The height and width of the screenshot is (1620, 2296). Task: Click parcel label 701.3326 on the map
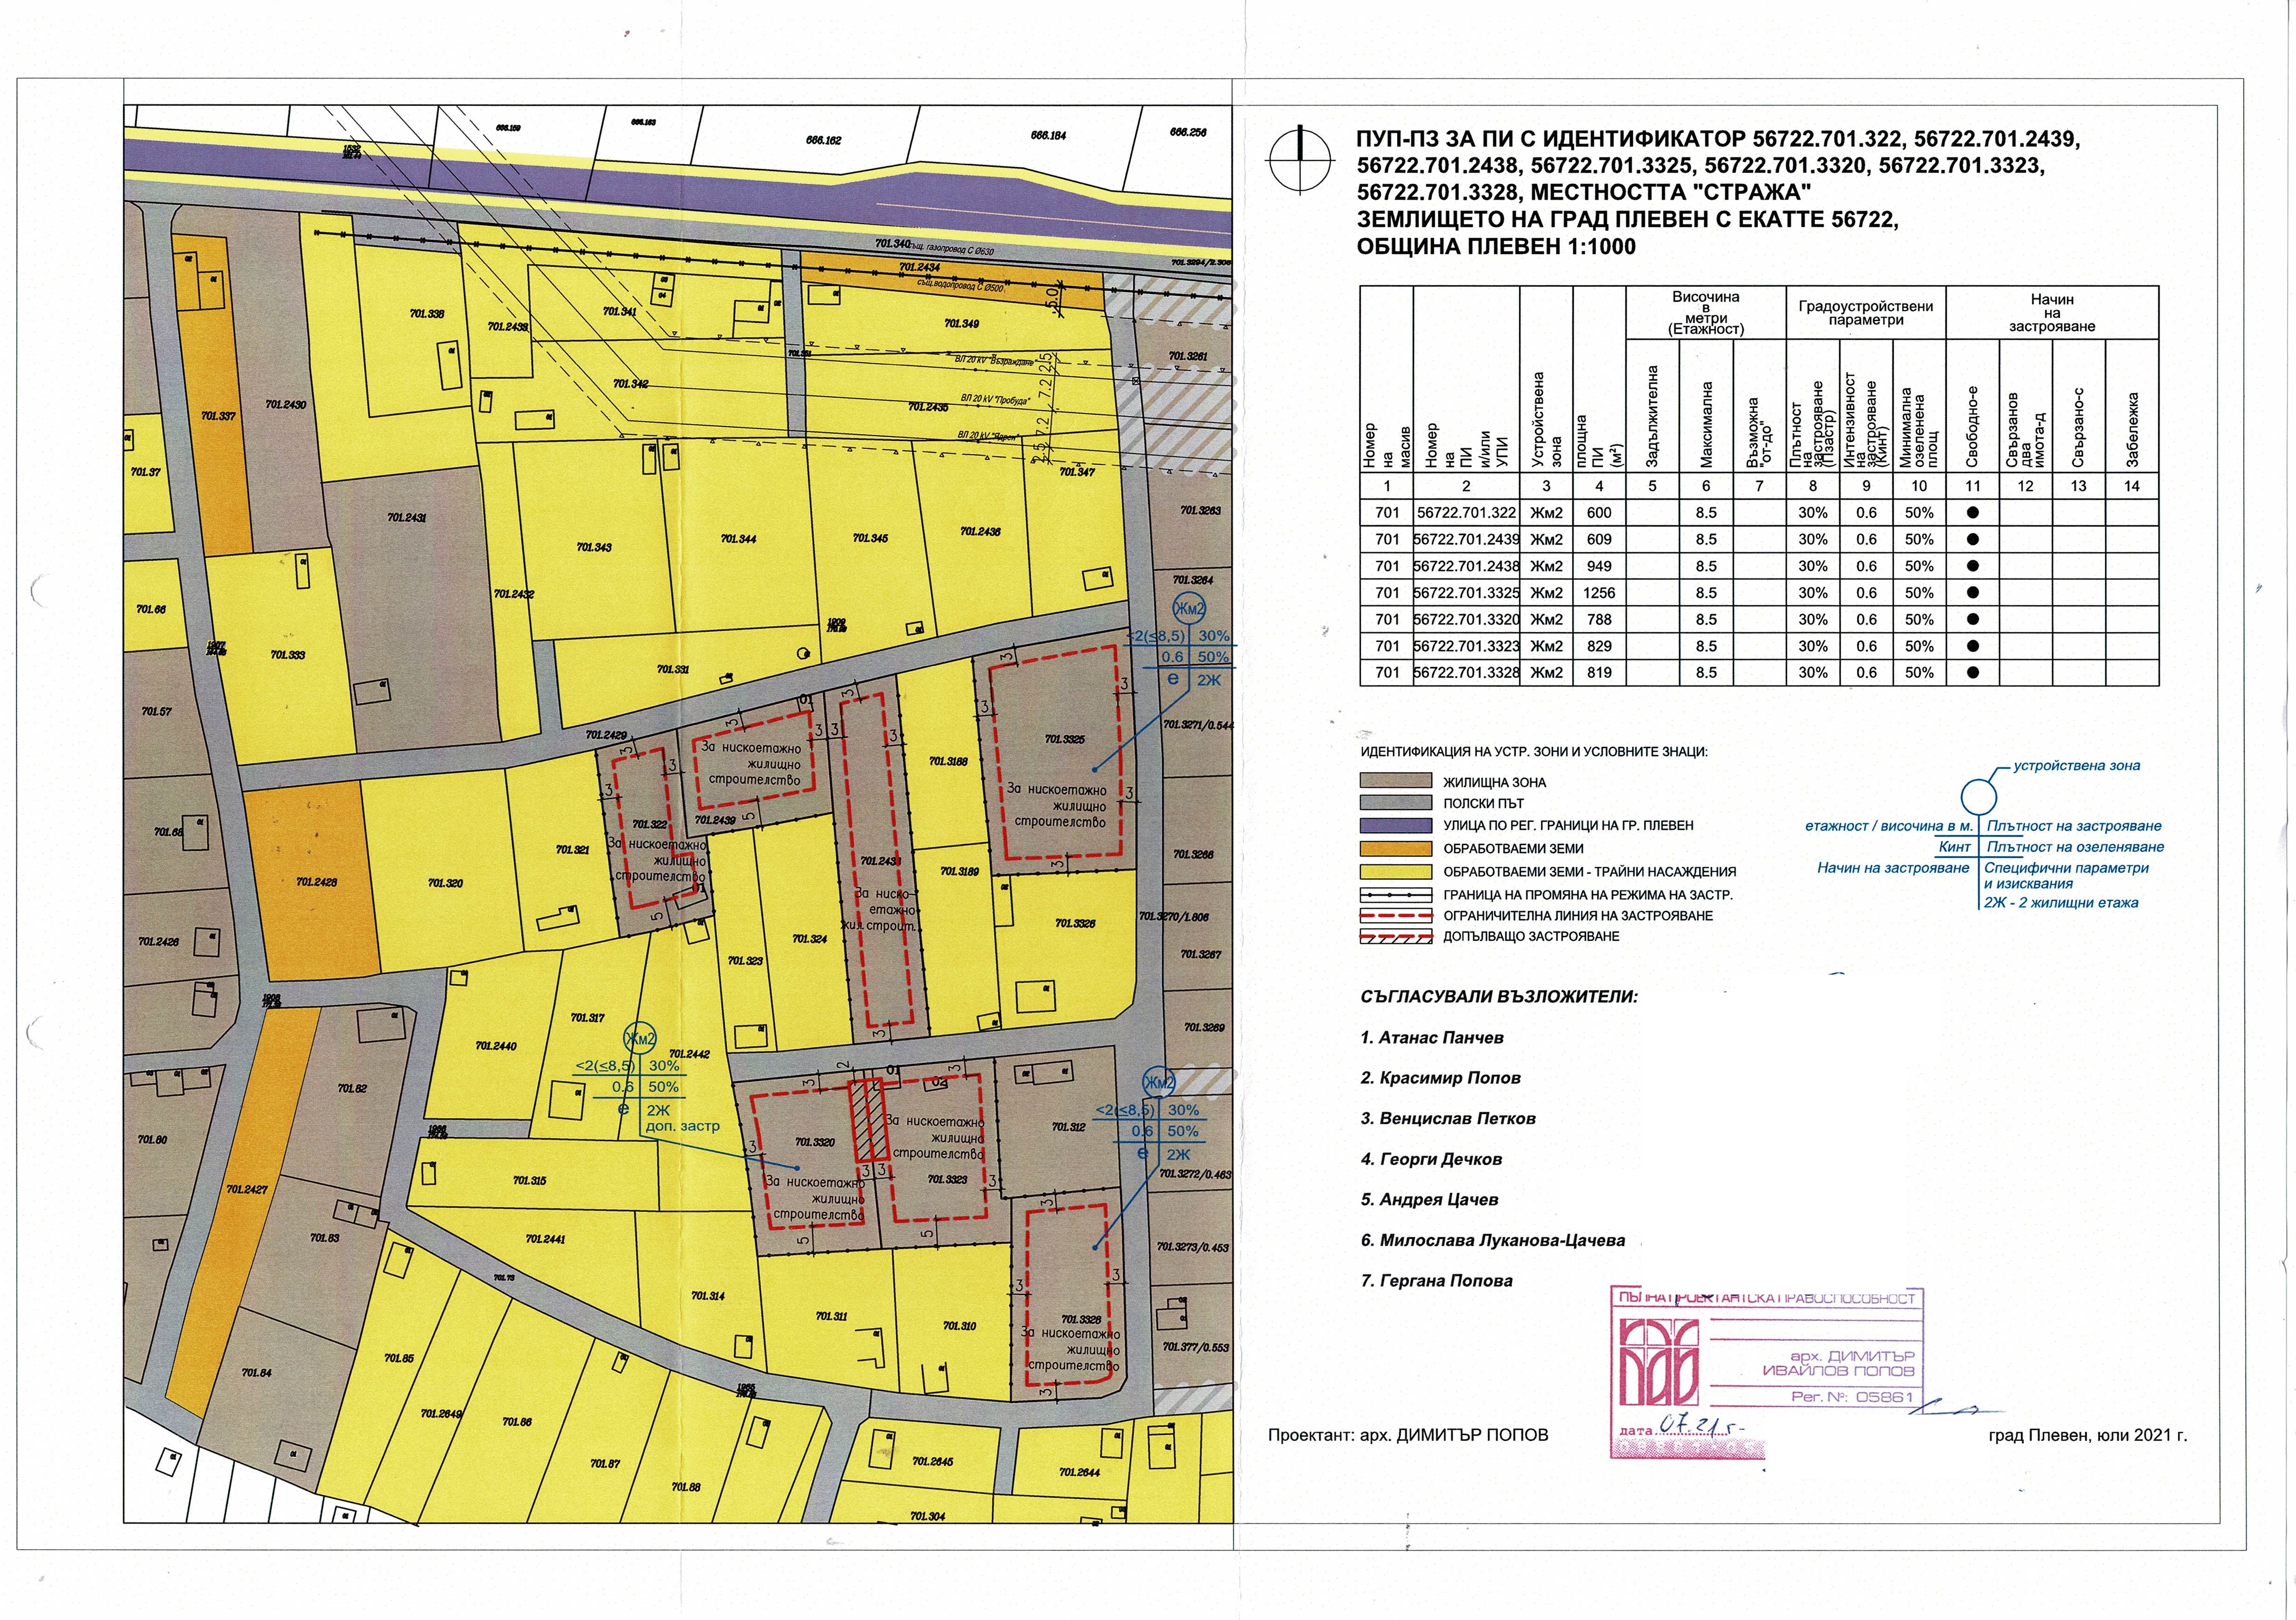tap(1075, 923)
